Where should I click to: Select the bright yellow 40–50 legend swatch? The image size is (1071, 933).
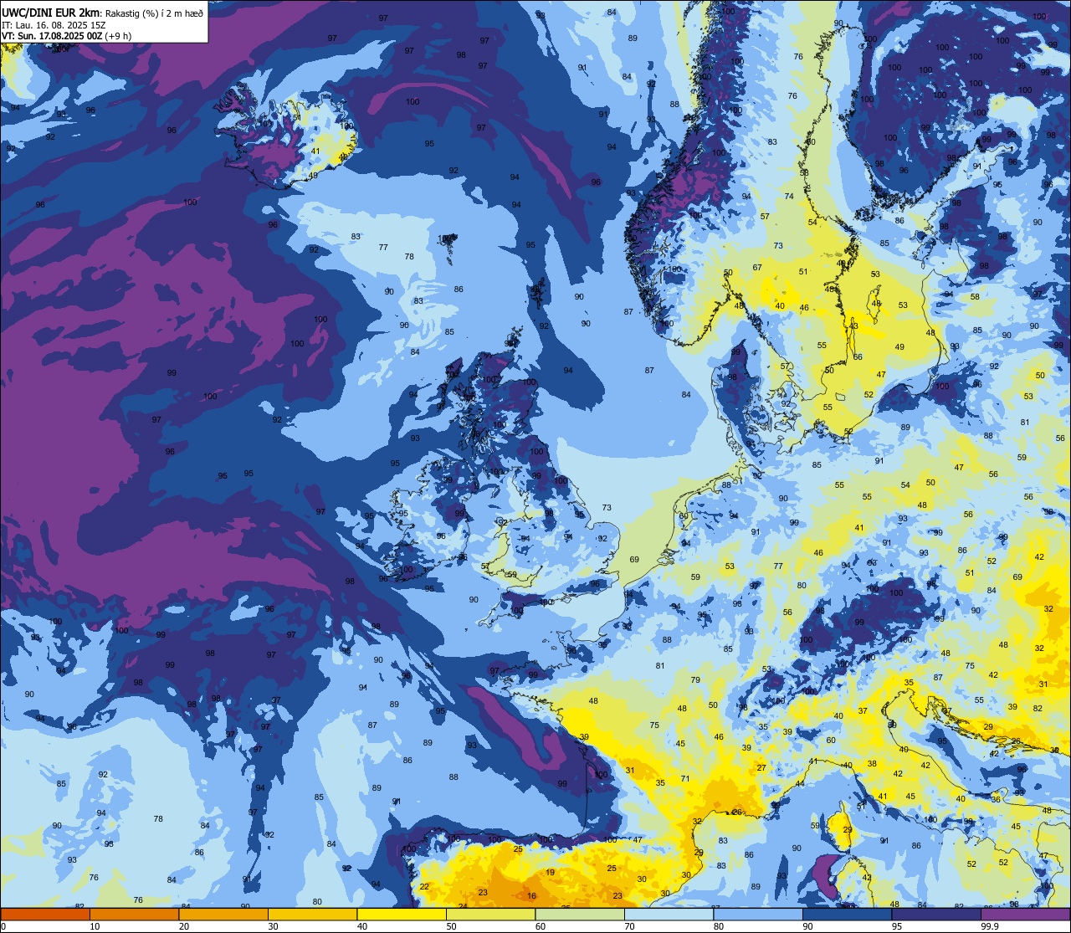(x=401, y=914)
